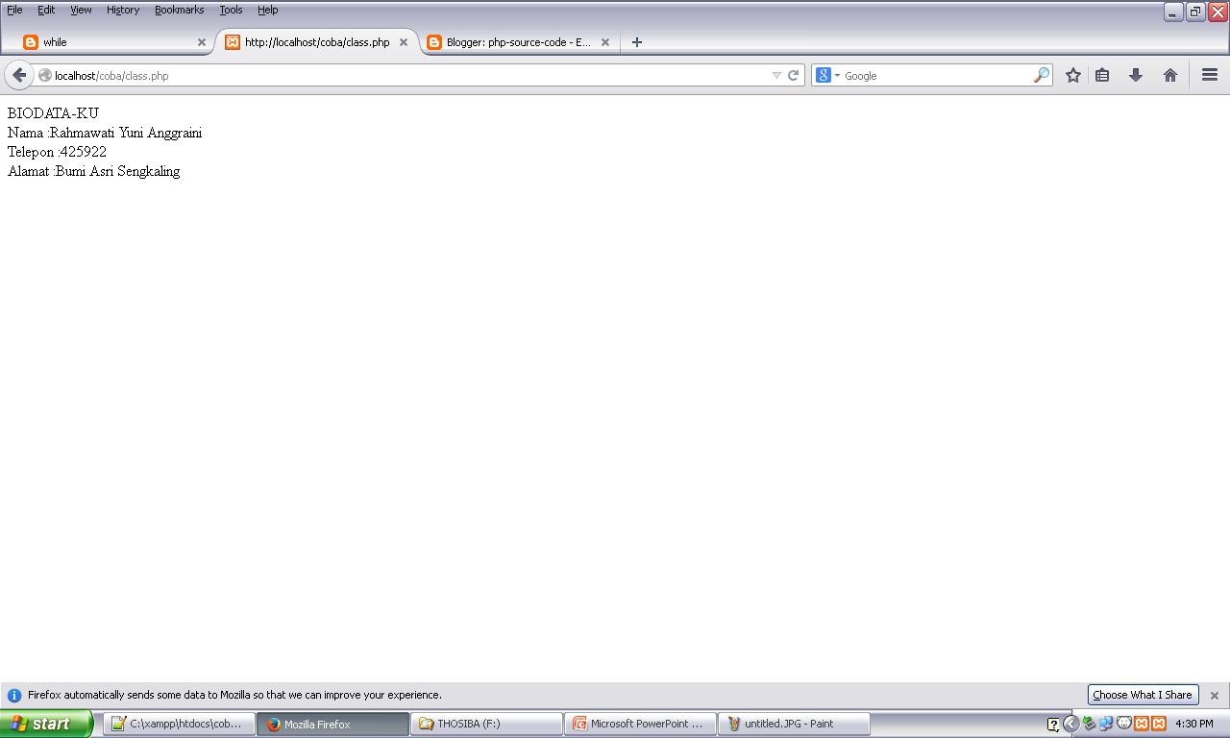This screenshot has width=1230, height=738.
Task: Select Mozilla Firefox taskbar button
Action: pos(332,724)
